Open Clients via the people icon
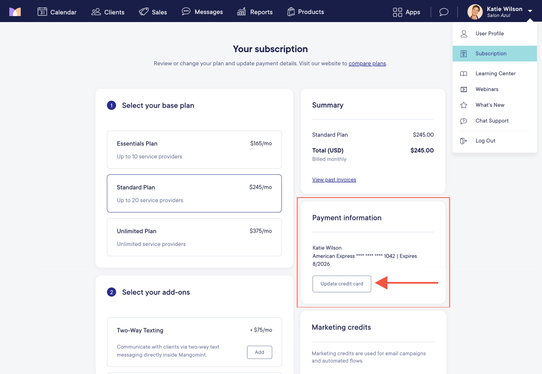Viewport: 542px width, 374px height. pos(96,11)
